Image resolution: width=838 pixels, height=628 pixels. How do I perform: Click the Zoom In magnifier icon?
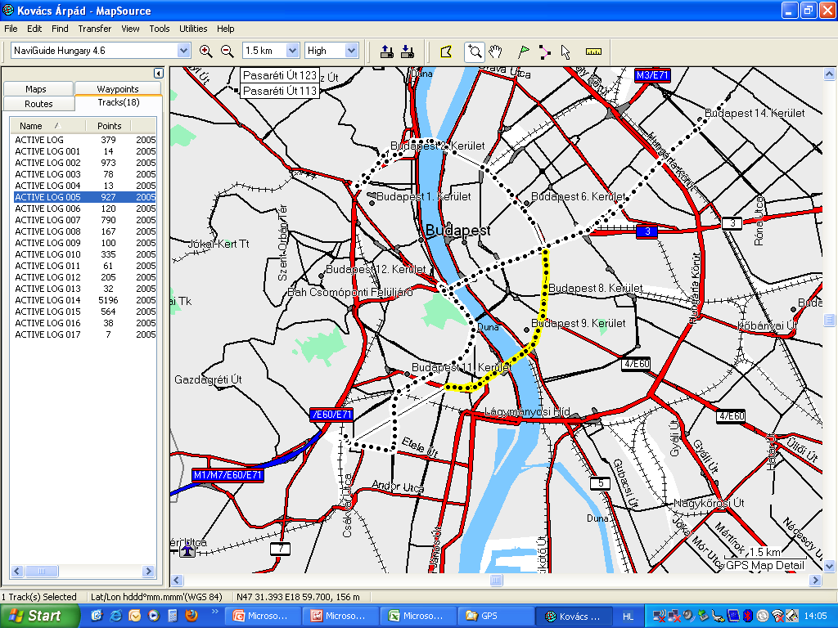pos(205,52)
